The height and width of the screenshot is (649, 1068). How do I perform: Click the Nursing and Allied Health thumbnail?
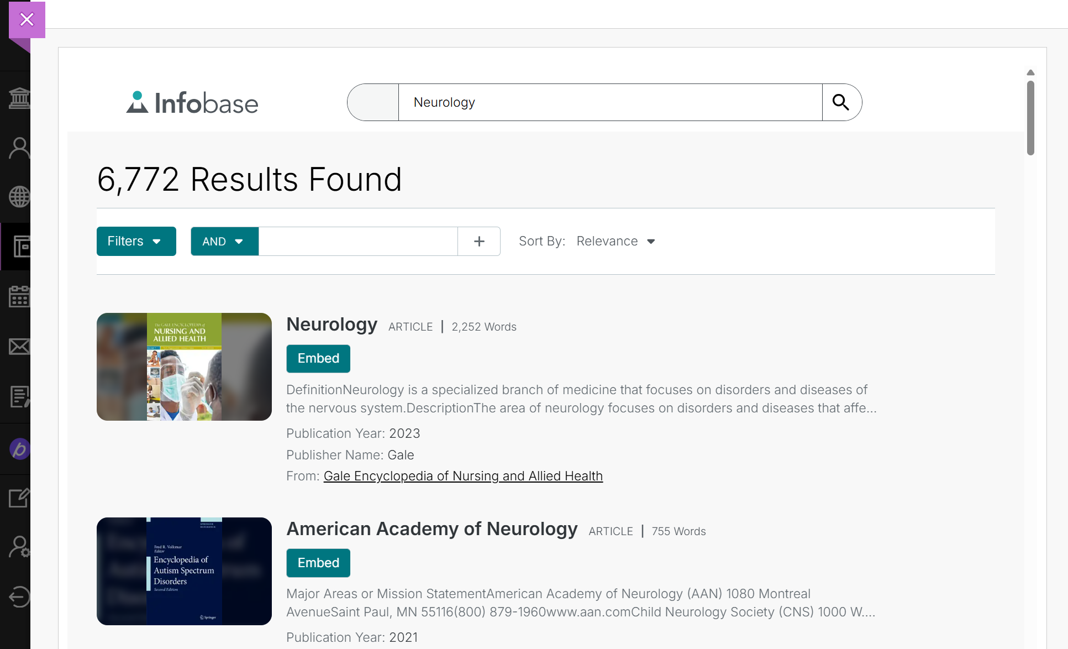point(184,367)
